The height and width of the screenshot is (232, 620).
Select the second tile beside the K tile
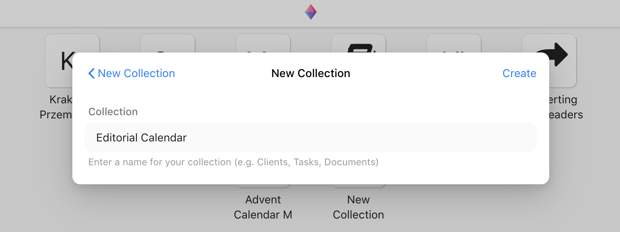(168, 43)
